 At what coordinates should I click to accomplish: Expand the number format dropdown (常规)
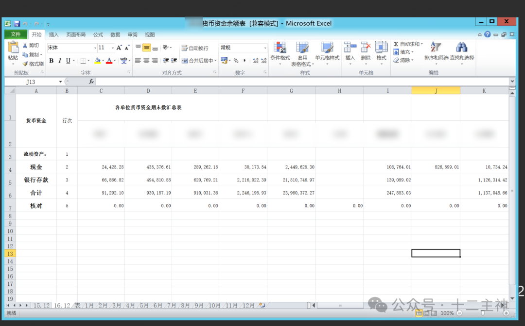[265, 48]
